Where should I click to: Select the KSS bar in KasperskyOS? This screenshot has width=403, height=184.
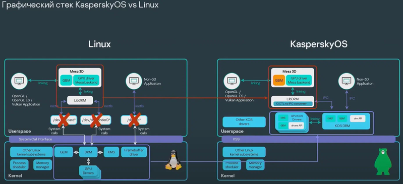(308, 139)
